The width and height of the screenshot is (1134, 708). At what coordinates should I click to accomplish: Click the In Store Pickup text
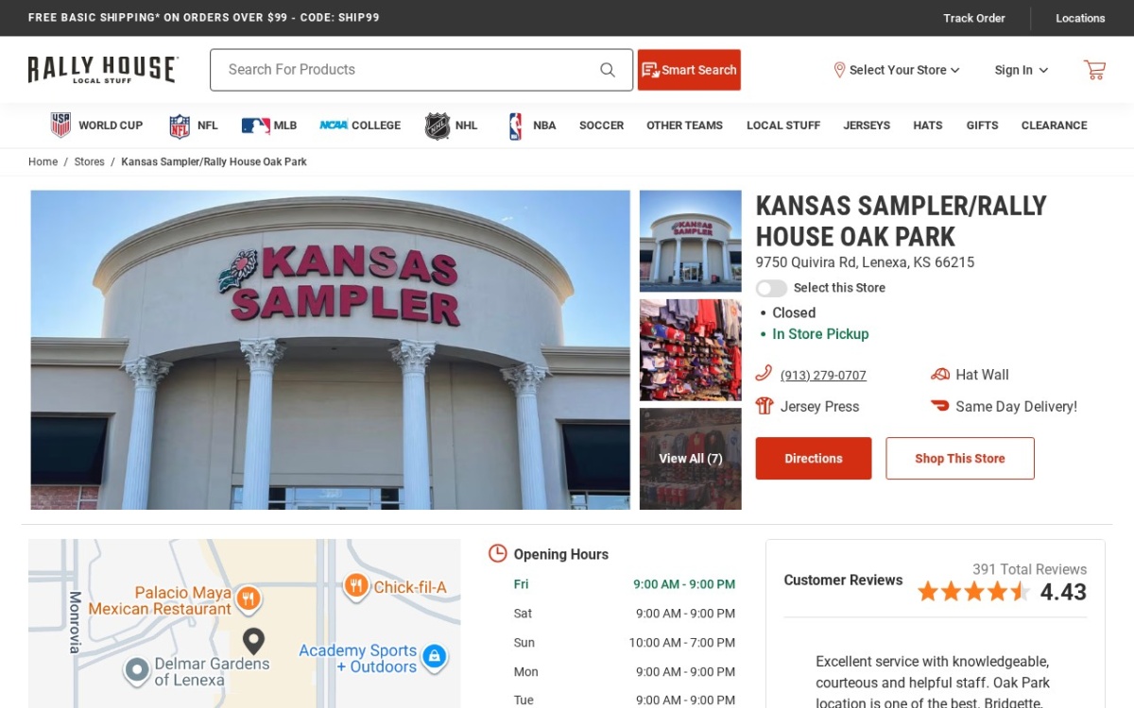coord(820,334)
